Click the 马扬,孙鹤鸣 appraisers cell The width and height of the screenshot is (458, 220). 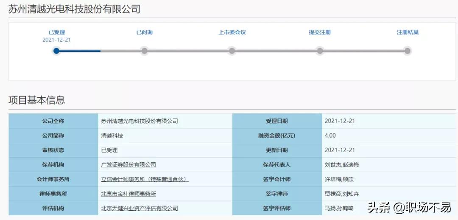(x=388, y=208)
